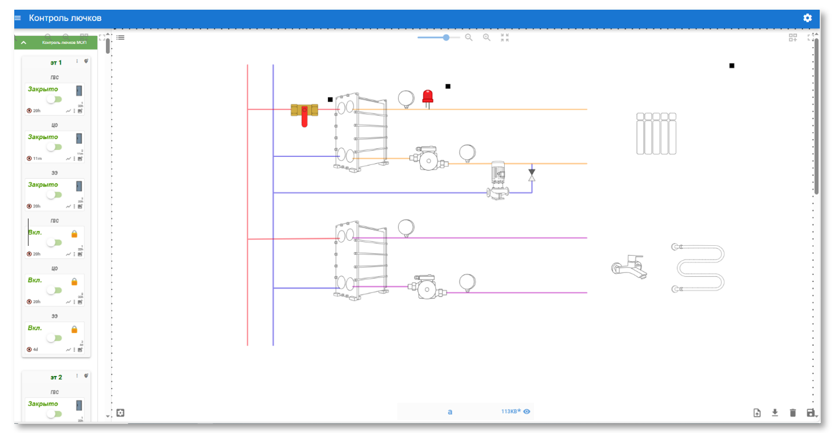Open the settings gear in the blue header
This screenshot has width=839, height=433.
(807, 18)
